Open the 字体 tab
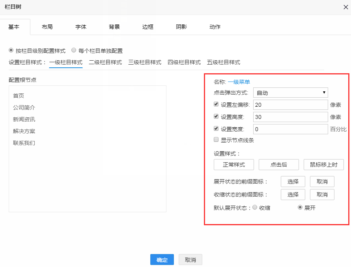351x267 pixels. (x=81, y=27)
